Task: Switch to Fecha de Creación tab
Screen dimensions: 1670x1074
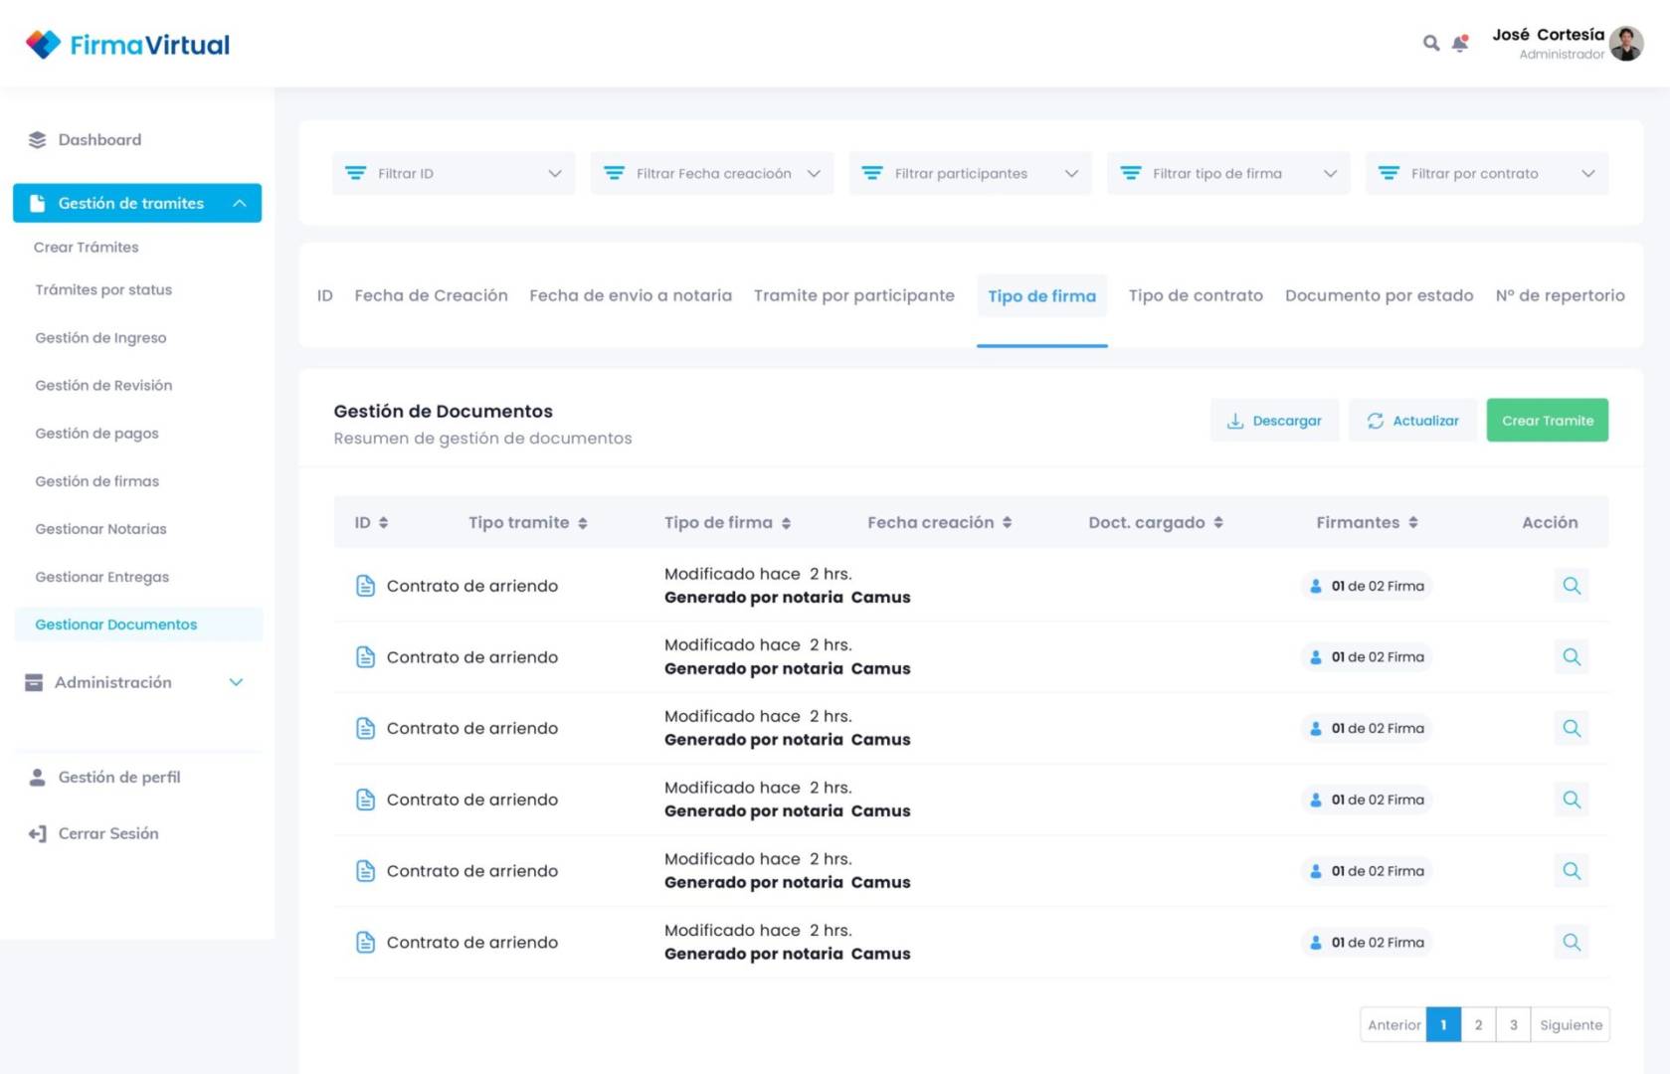Action: tap(431, 295)
